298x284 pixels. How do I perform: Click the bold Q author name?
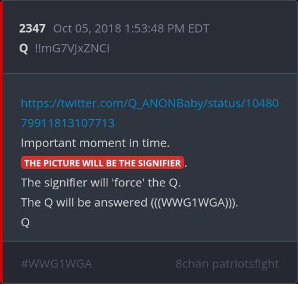pyautogui.click(x=24, y=49)
